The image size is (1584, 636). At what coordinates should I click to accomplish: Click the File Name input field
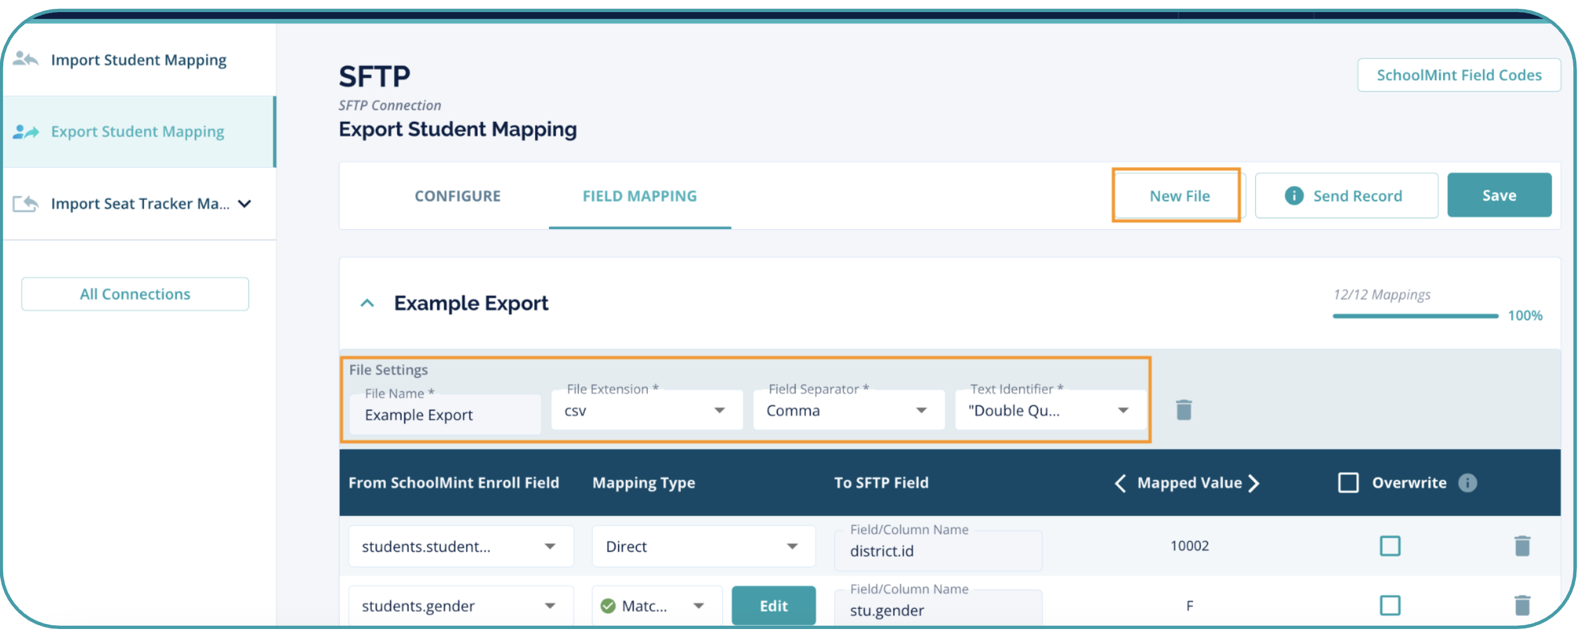[445, 415]
